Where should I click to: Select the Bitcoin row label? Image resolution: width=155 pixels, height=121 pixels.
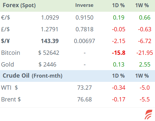pyautogui.click(x=11, y=53)
